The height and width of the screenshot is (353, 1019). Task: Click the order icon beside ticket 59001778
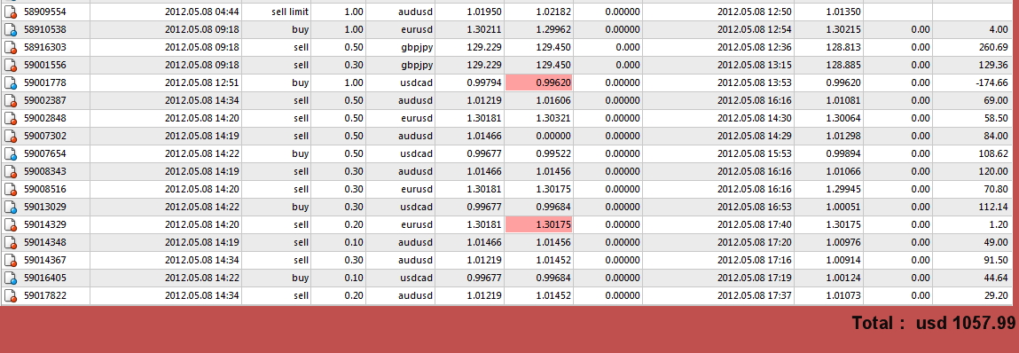tap(11, 83)
